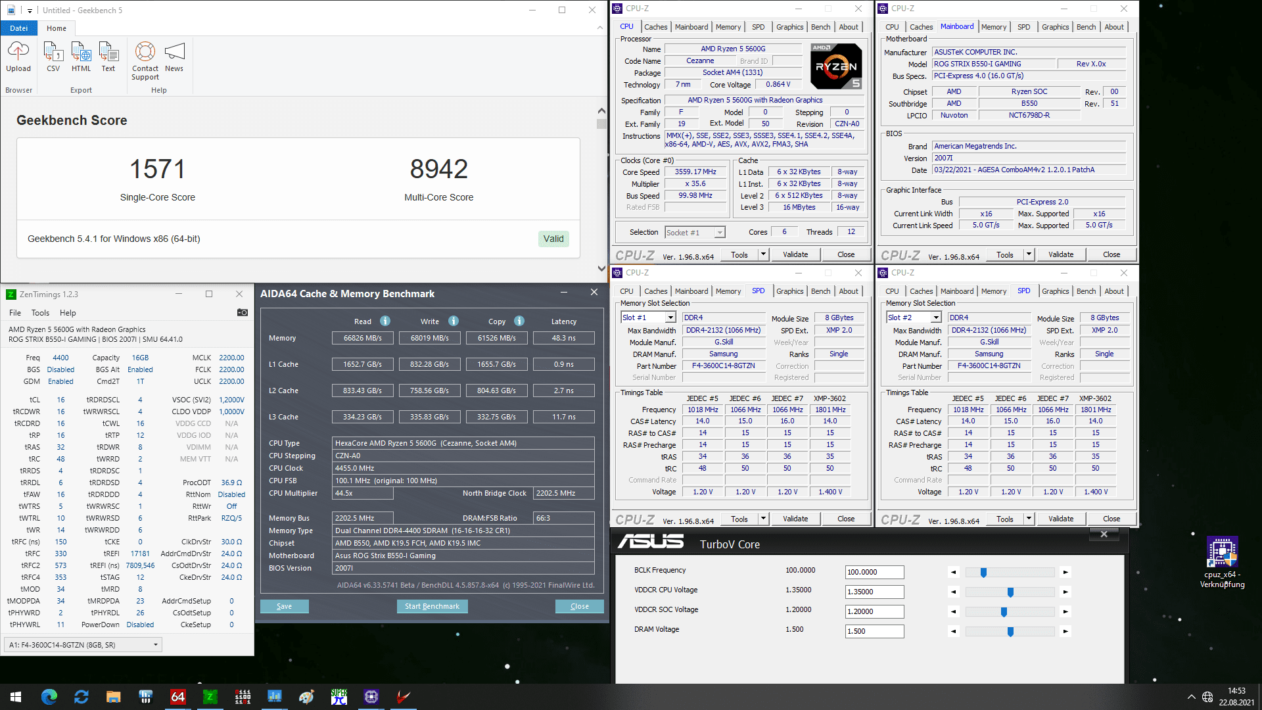Screen dimensions: 1262x710
Task: Click the Copy info icon in AIDA64
Action: point(519,321)
